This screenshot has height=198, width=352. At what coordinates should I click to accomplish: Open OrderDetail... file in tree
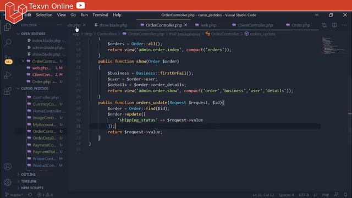pos(44,138)
